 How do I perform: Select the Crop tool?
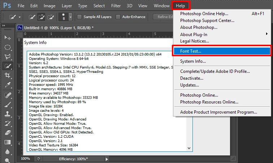[x=8, y=75]
